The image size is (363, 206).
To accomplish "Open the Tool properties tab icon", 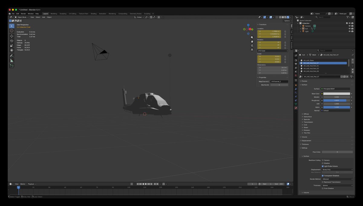I will (296, 55).
